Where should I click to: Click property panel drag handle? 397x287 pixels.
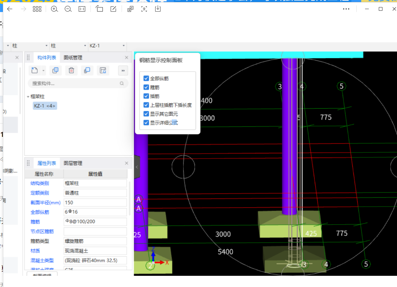pyautogui.click(x=28, y=163)
